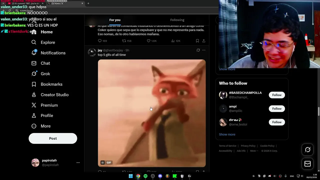Pause the playing GIF
Image resolution: width=320 pixels, height=180 pixels.
coord(102,162)
